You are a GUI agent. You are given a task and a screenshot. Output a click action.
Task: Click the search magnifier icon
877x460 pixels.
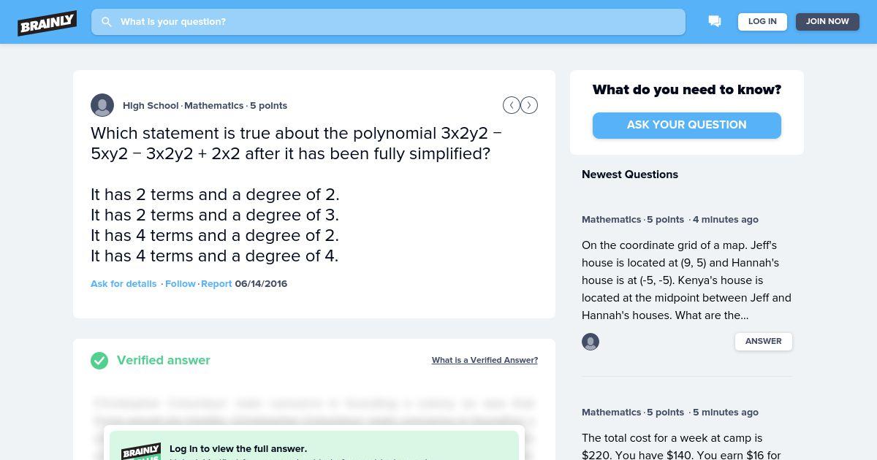coord(107,22)
